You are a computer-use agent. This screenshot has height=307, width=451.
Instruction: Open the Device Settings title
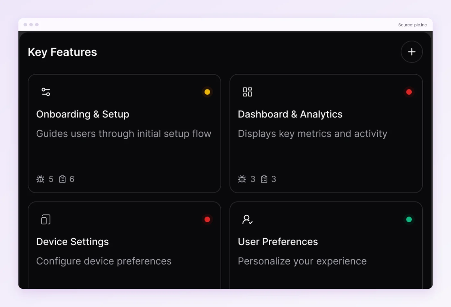pyautogui.click(x=72, y=242)
